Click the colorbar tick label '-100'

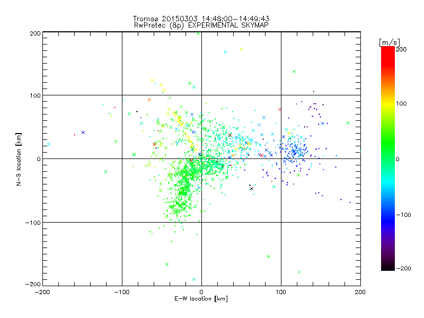403,215
